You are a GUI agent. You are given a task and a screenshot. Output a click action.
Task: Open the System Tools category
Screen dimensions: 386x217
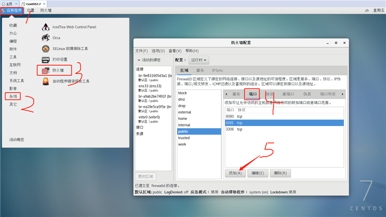[x=16, y=81]
